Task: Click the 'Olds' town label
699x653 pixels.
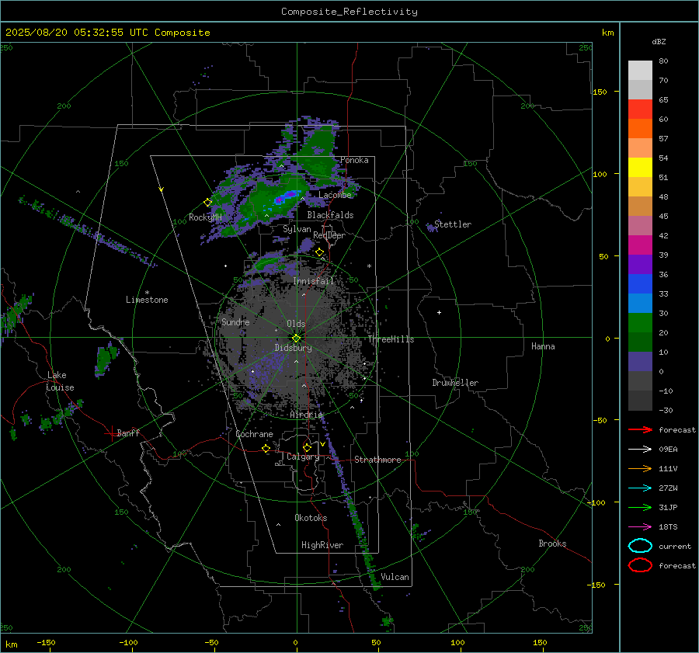Action: (x=296, y=324)
